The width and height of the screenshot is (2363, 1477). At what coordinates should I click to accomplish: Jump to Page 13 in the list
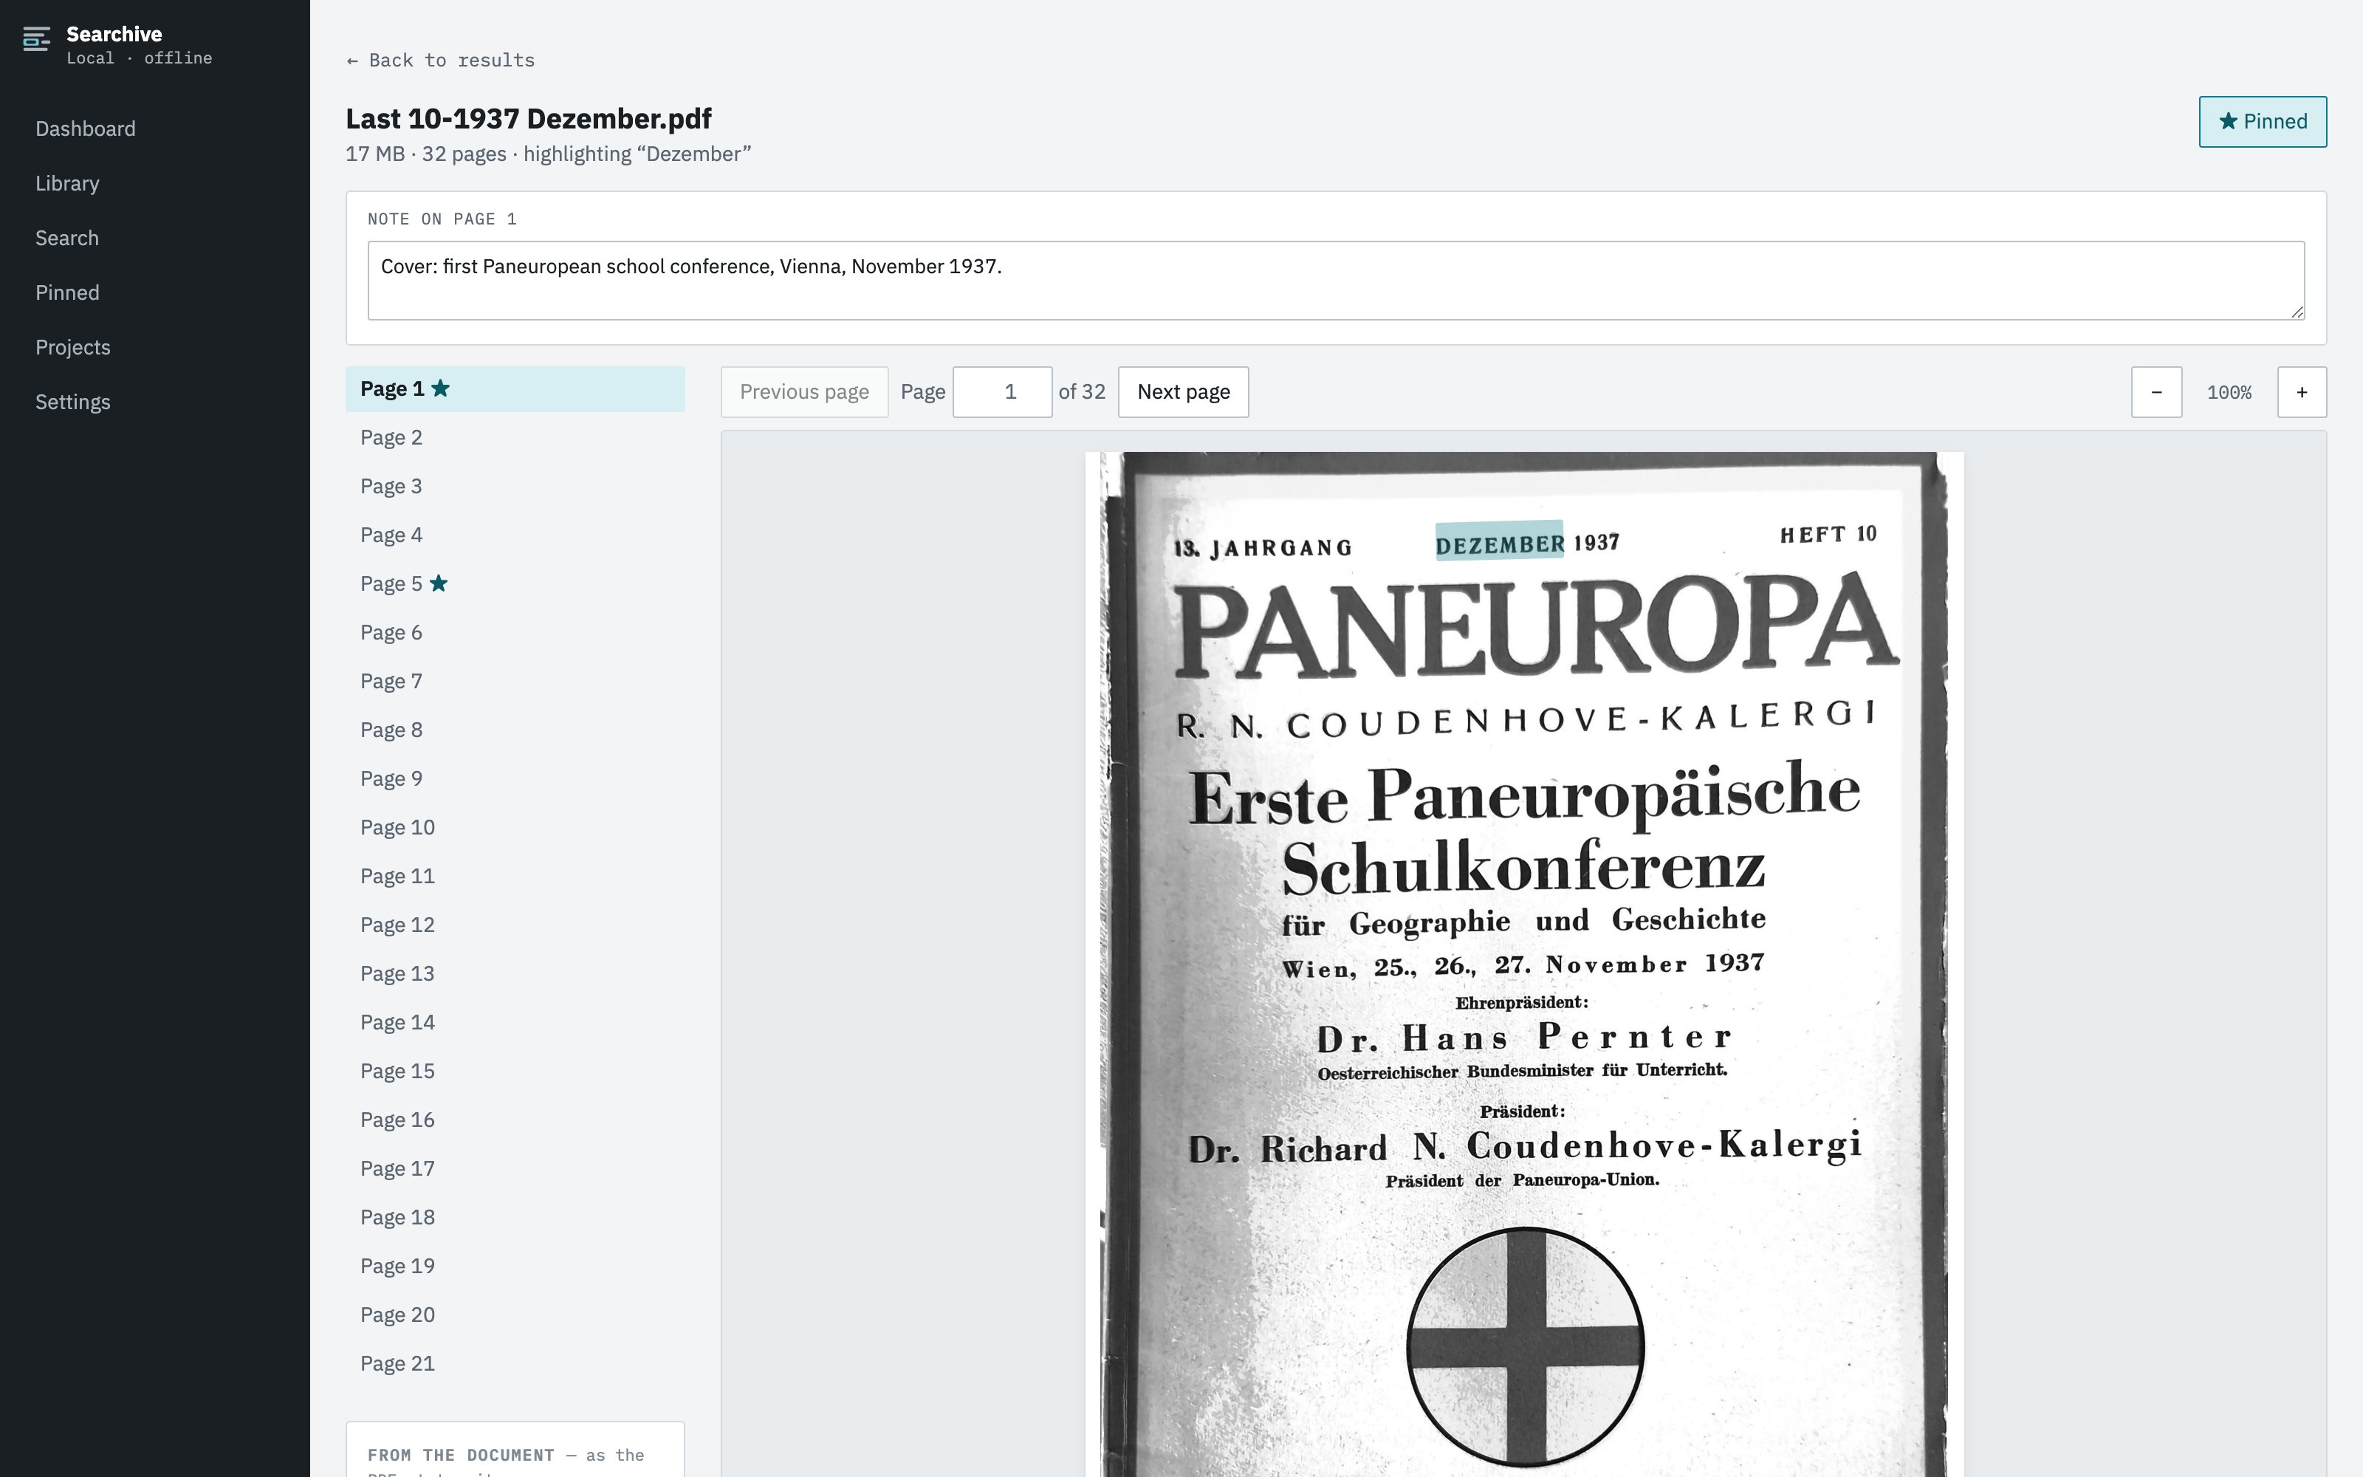(x=515, y=974)
